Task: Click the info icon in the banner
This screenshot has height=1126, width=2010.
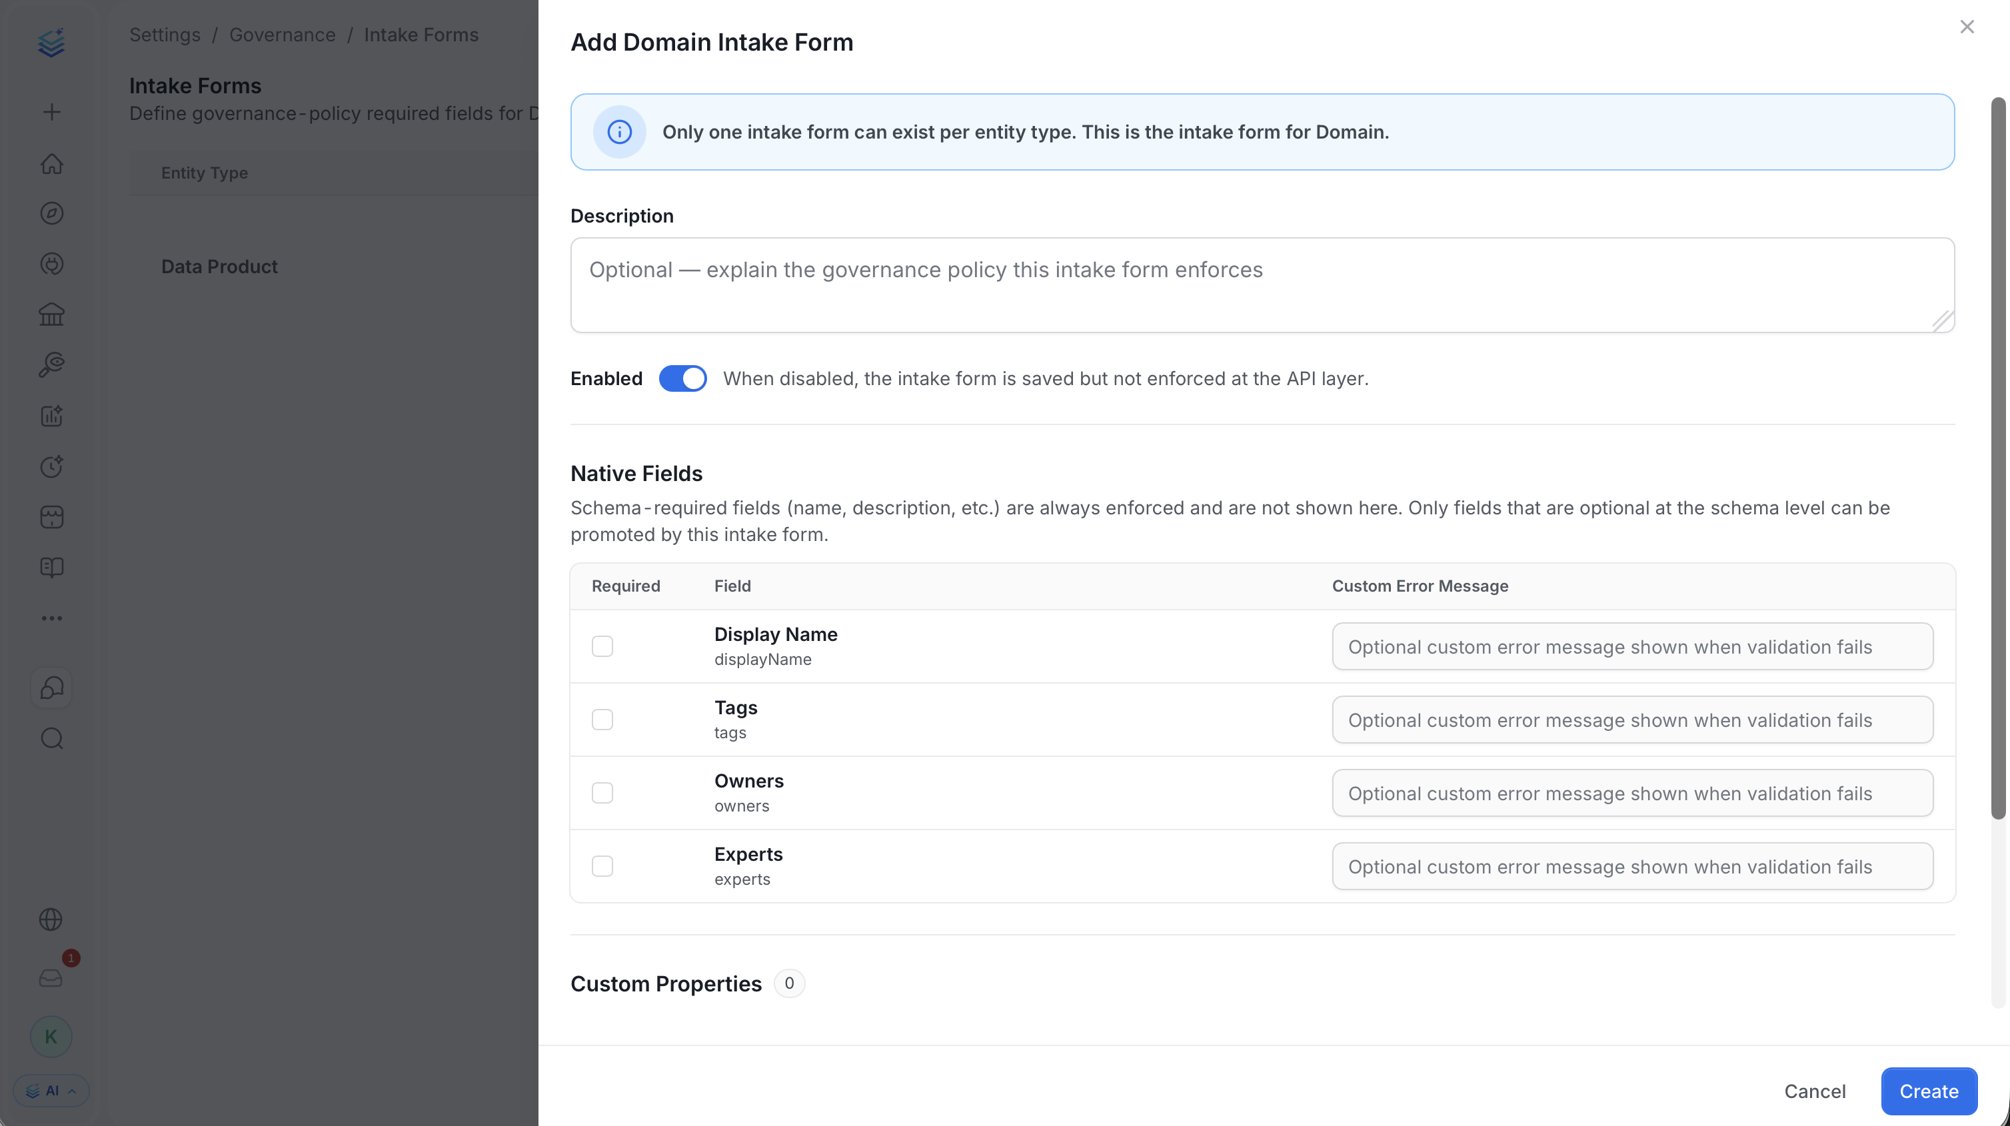Action: coord(620,132)
